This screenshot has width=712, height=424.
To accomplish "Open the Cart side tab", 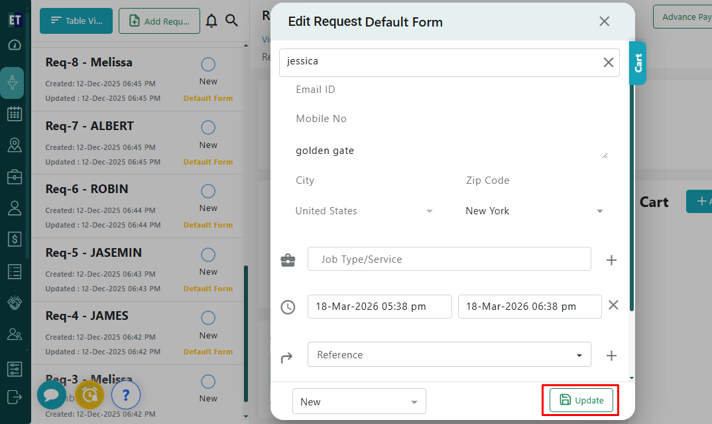I will 638,63.
